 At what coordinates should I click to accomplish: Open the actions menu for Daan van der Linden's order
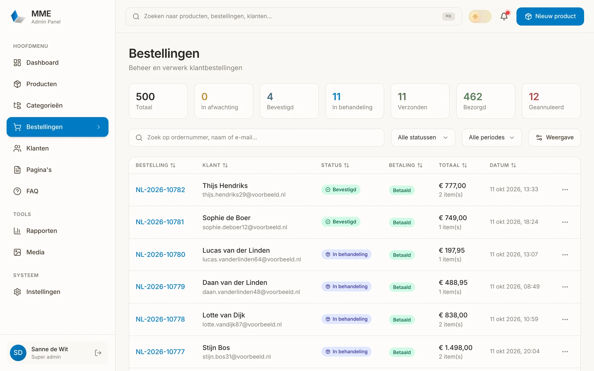tap(565, 287)
